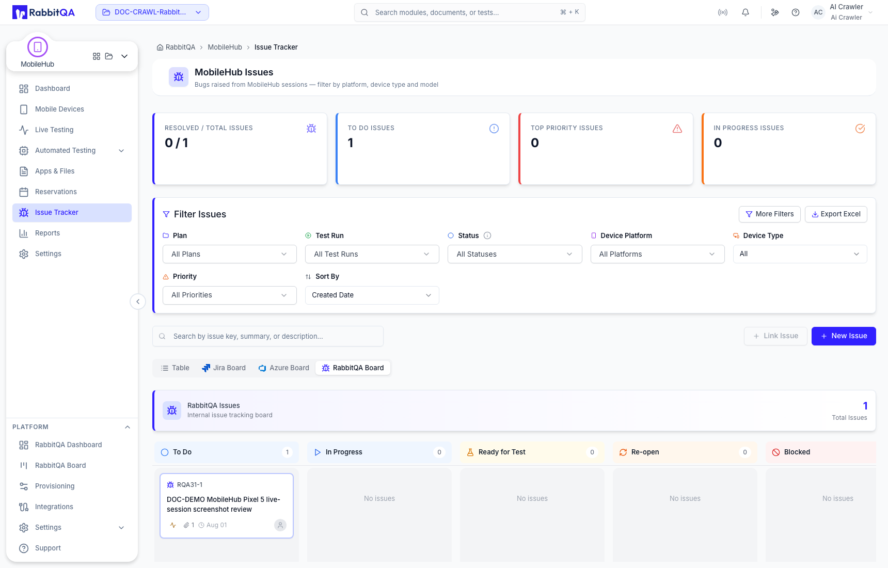Open Support in the sidebar
The image size is (888, 568).
point(72,548)
